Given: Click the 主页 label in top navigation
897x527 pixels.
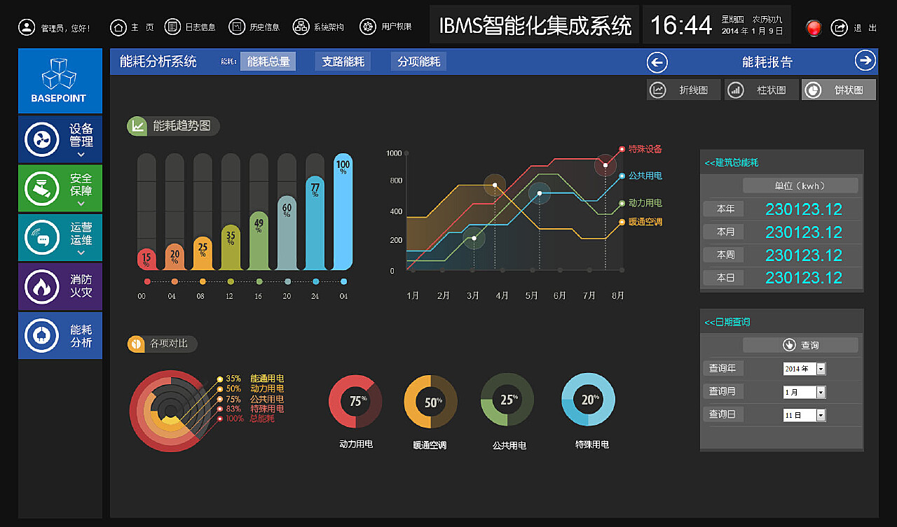Looking at the screenshot, I should coord(143,28).
